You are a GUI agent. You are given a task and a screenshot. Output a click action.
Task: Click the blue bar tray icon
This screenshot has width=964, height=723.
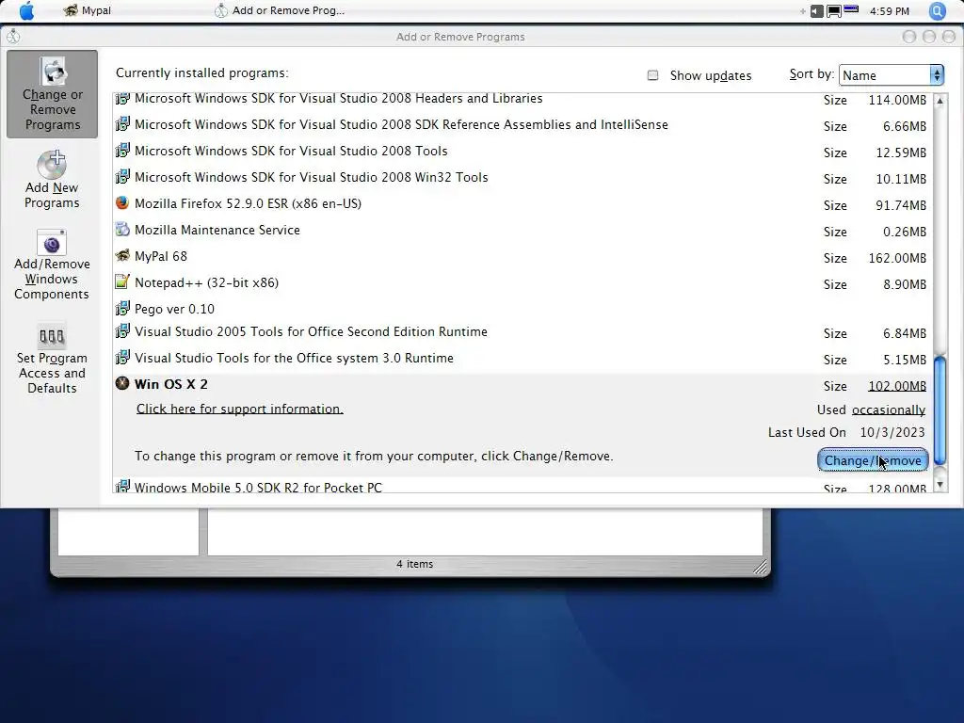(x=851, y=9)
